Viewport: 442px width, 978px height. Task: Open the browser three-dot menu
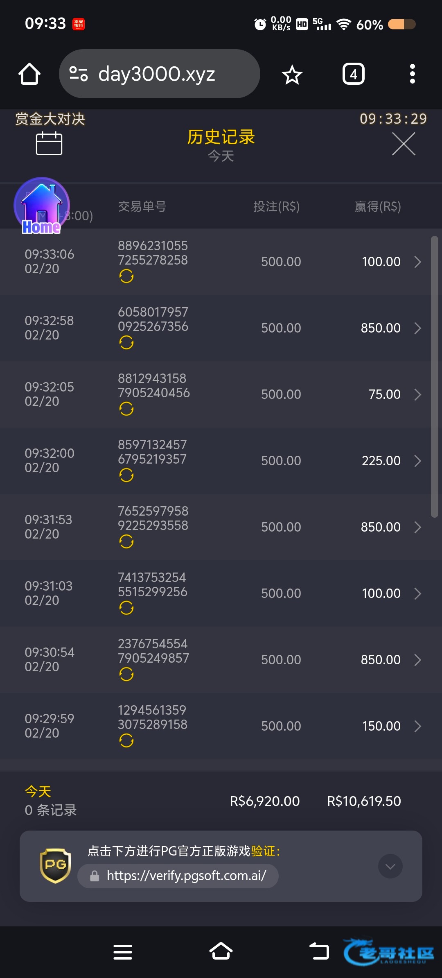(412, 74)
